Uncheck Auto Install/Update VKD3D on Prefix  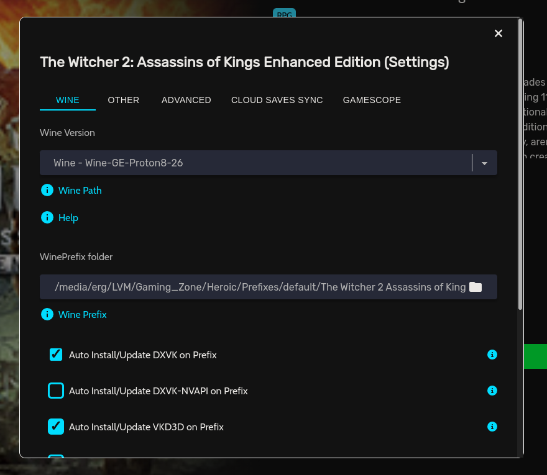56,427
